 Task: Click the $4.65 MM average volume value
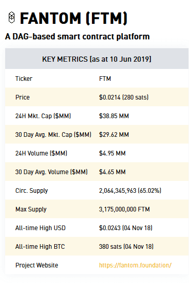112,172
